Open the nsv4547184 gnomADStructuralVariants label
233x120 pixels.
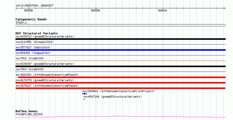[113, 97]
